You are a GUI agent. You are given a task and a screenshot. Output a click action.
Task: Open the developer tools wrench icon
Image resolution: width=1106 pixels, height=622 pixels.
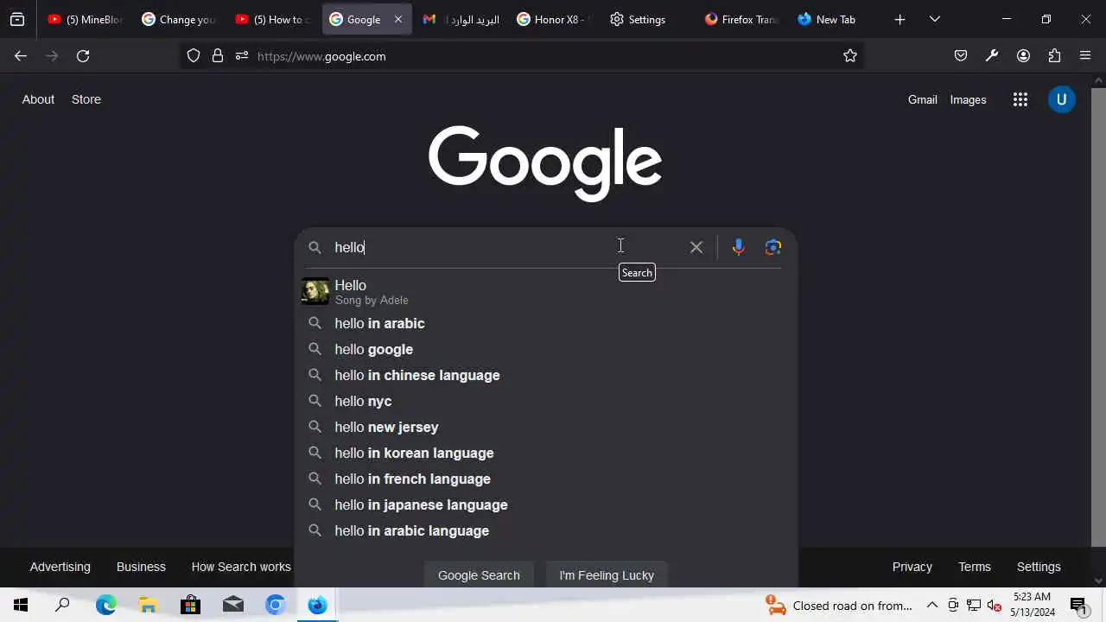992,56
